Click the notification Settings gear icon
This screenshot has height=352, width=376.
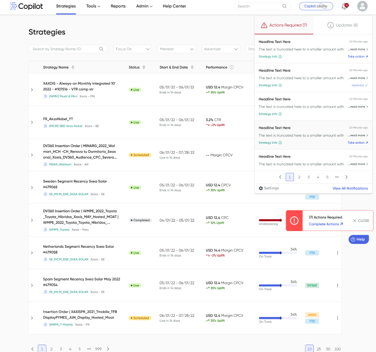point(261,188)
